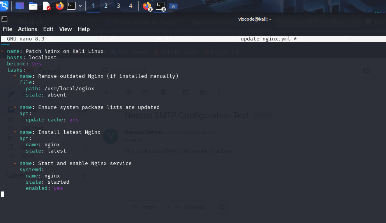Click the 'update_cache: yes' line
The height and width of the screenshot is (223, 386).
click(x=52, y=120)
